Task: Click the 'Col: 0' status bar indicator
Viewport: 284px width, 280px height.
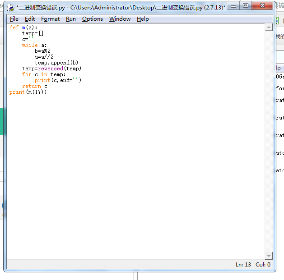Action: (x=263, y=265)
